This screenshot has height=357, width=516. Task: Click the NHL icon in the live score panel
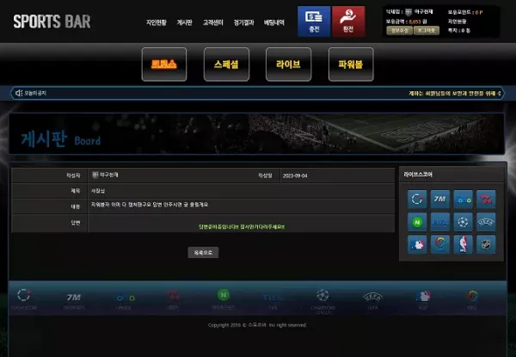[x=486, y=244]
